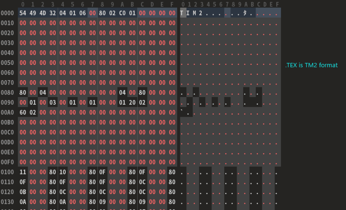This screenshot has width=346, height=210.
Task: Click hex byte 20 in row 0090
Action: click(x=132, y=103)
